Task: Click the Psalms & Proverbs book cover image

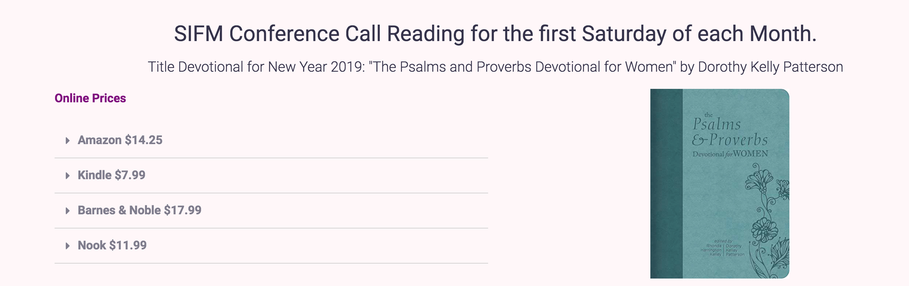Action: click(x=720, y=184)
